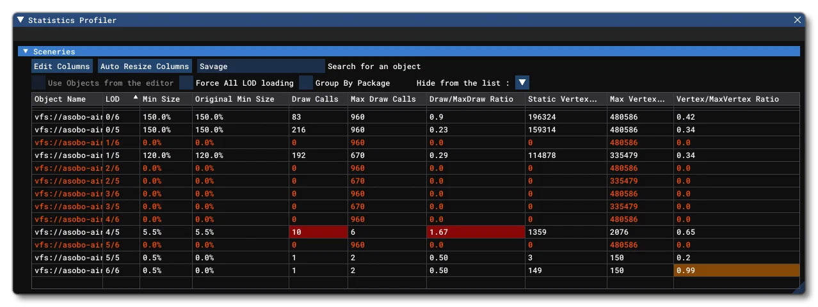
Task: Click Static Vertex value 1359
Action: (536, 232)
